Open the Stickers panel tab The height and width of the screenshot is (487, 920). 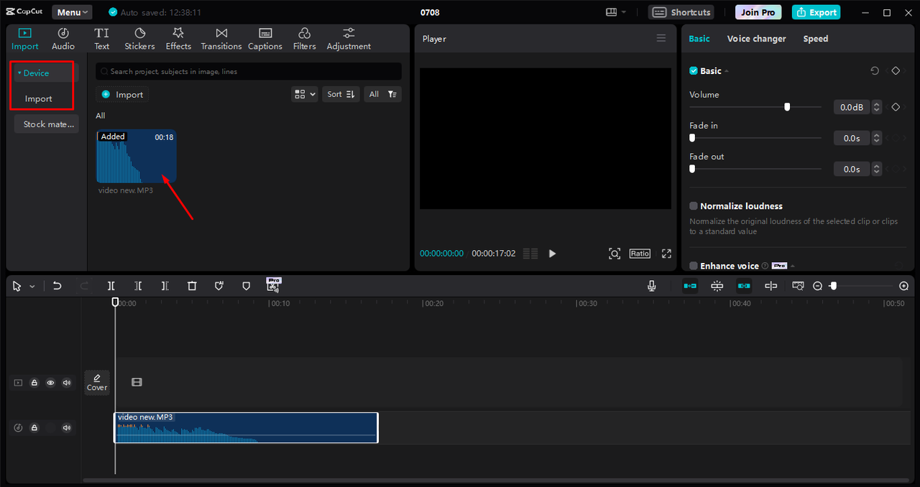click(x=139, y=39)
